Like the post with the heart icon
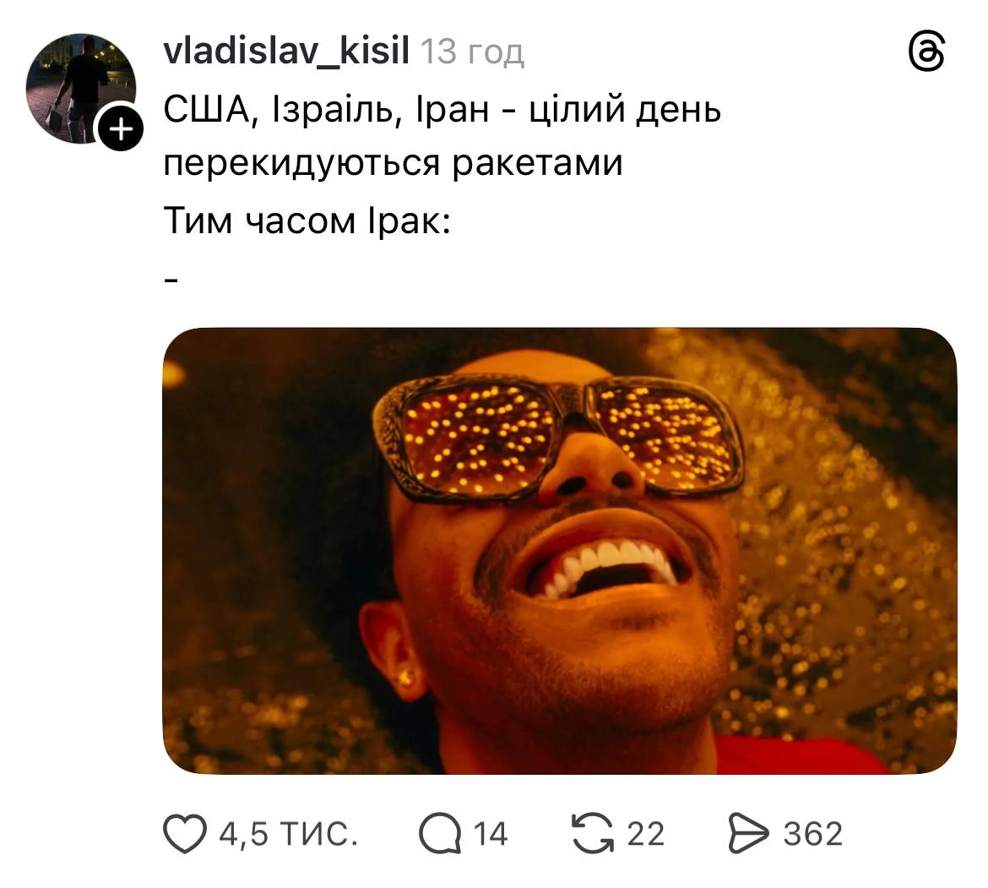 (185, 833)
